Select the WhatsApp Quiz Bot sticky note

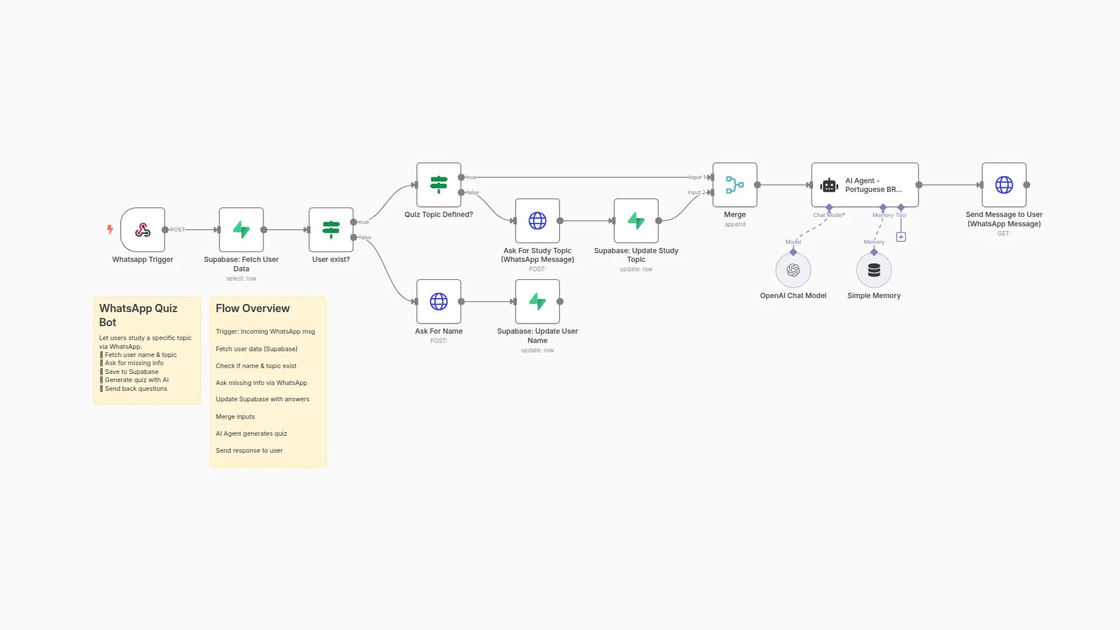[x=147, y=351]
